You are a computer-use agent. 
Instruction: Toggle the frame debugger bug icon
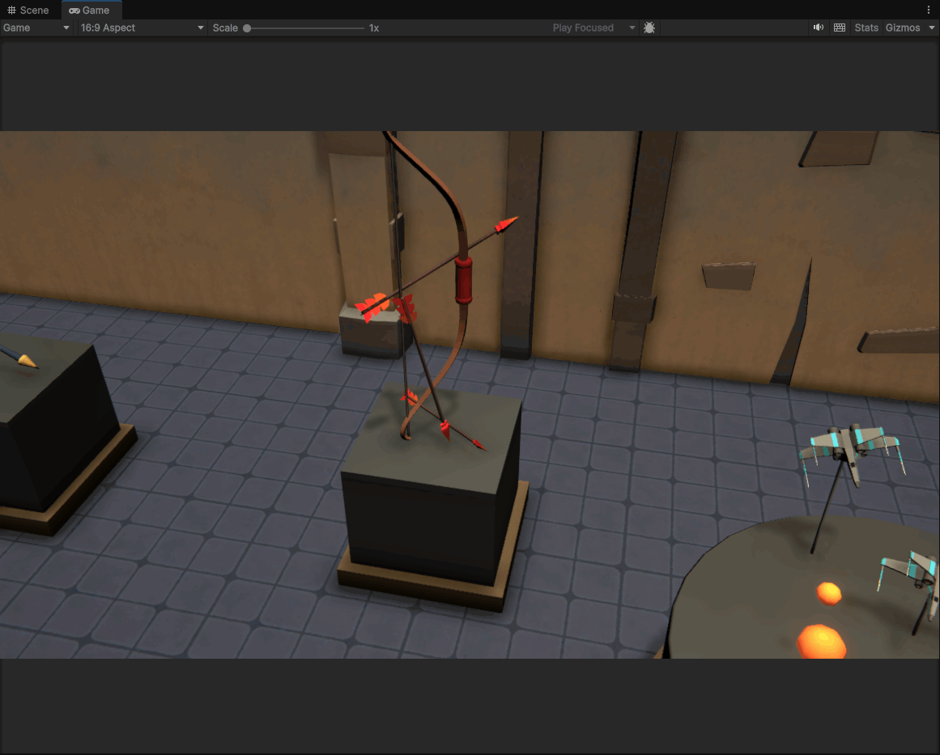tap(649, 28)
